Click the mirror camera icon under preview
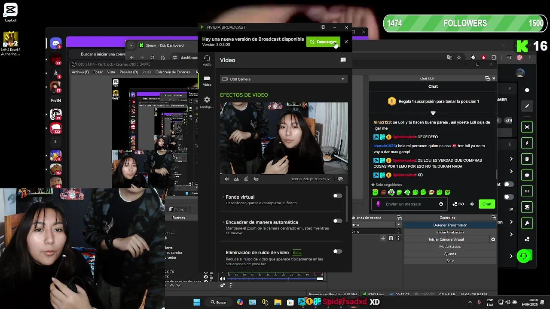Image resolution: width=550 pixels, height=309 pixels. pos(227,179)
